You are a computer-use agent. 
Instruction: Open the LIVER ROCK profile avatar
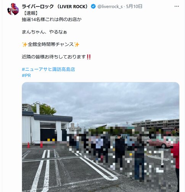(13, 9)
